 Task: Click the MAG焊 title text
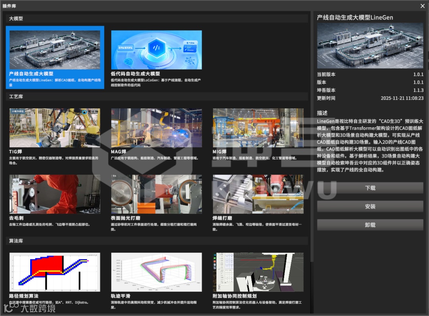tap(118, 152)
